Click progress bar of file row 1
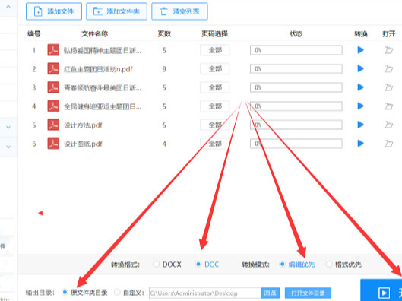This screenshot has width=402, height=301. click(x=296, y=50)
